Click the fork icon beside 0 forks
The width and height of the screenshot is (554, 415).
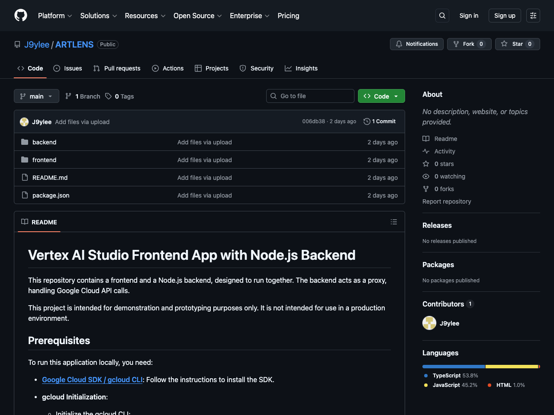[x=426, y=189]
